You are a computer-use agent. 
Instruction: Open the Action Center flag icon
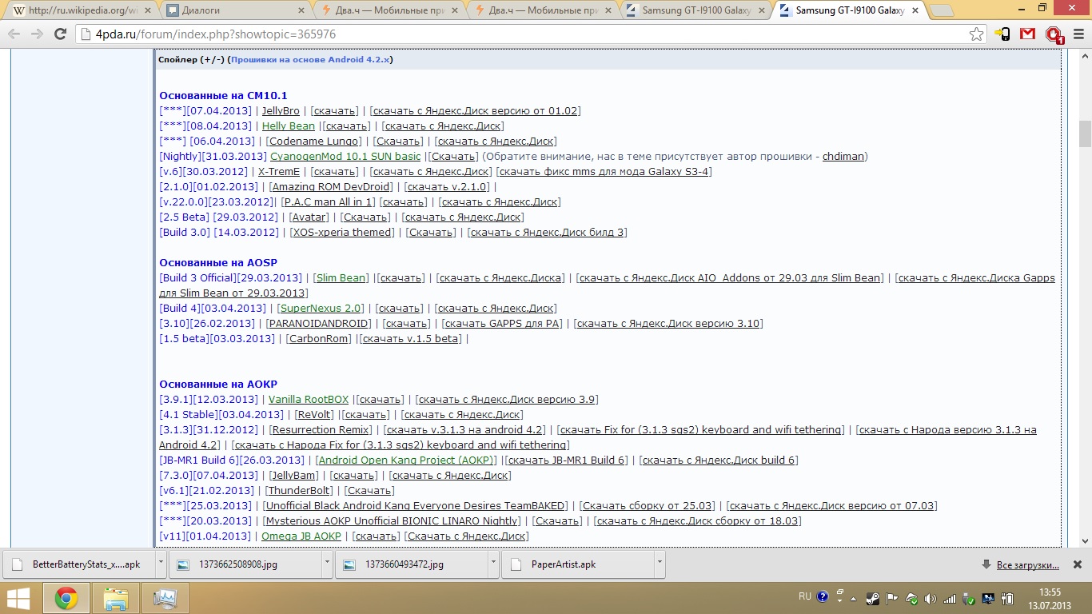tap(891, 598)
